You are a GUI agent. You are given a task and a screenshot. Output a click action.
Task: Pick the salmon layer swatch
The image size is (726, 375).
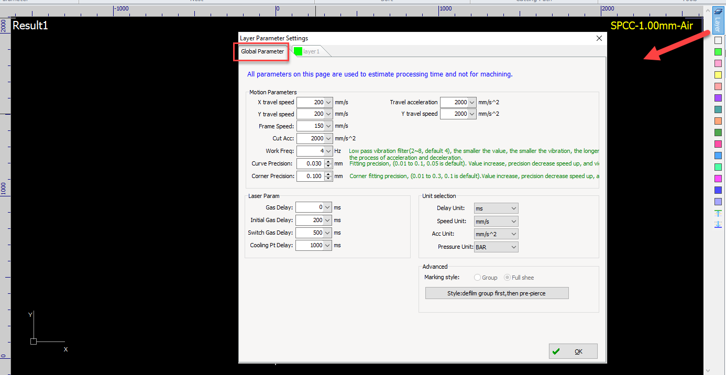click(718, 86)
